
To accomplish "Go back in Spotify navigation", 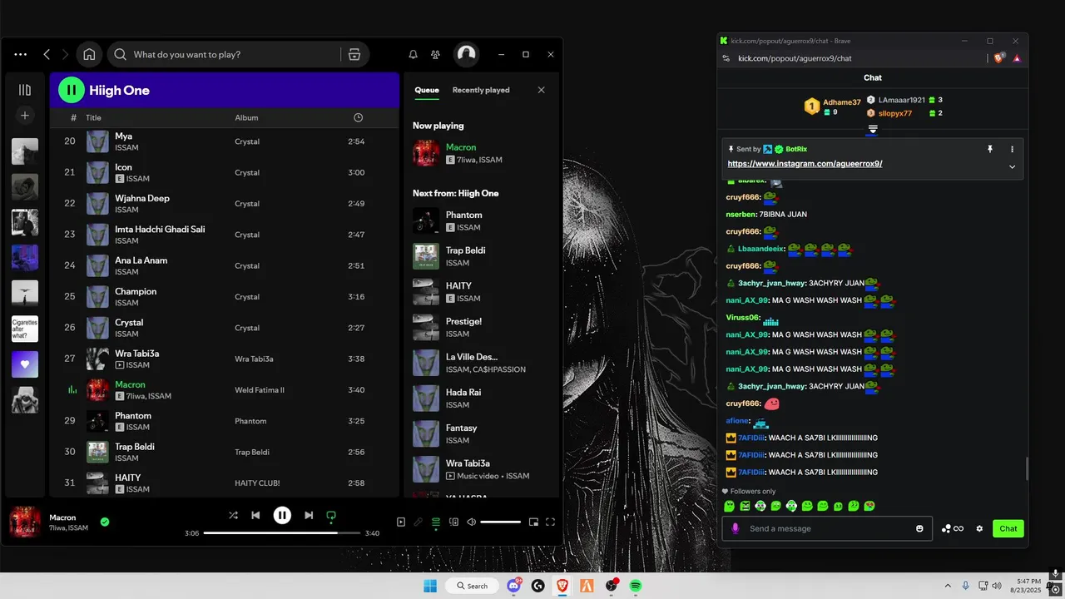I will click(47, 54).
